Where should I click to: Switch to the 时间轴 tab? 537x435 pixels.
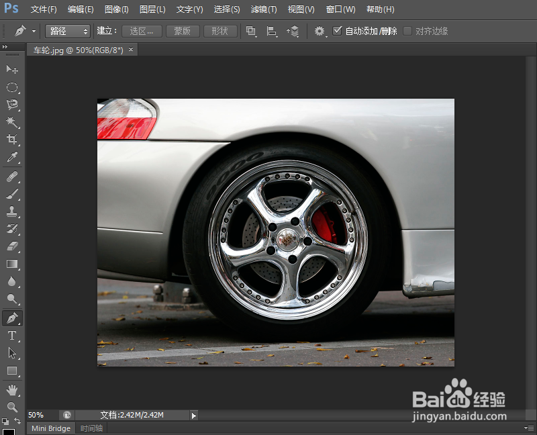tap(91, 428)
